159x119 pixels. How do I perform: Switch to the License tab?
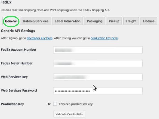tap(149, 21)
